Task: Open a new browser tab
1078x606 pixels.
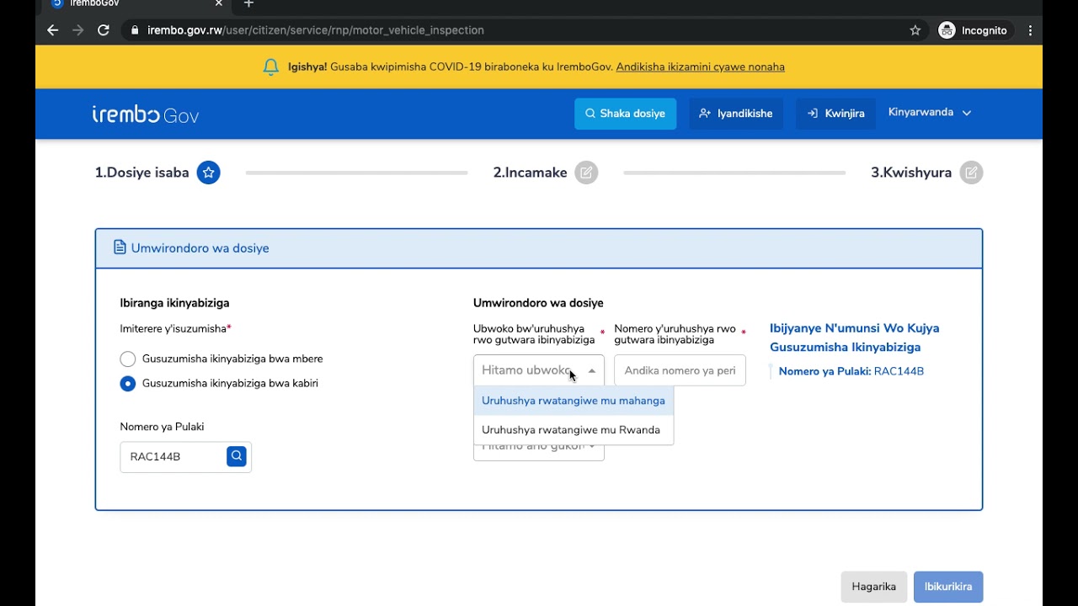Action: click(248, 4)
